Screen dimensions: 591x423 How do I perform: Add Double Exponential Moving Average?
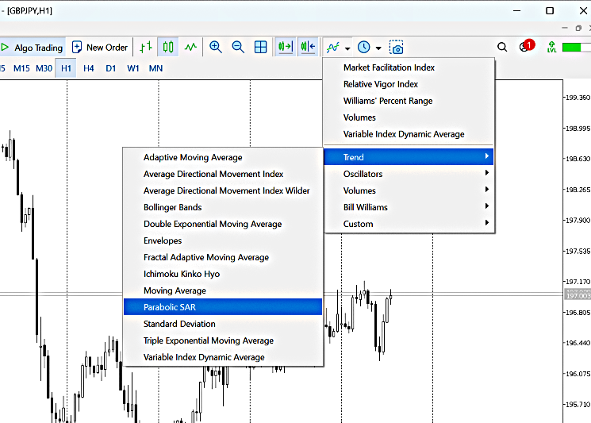[x=223, y=224]
